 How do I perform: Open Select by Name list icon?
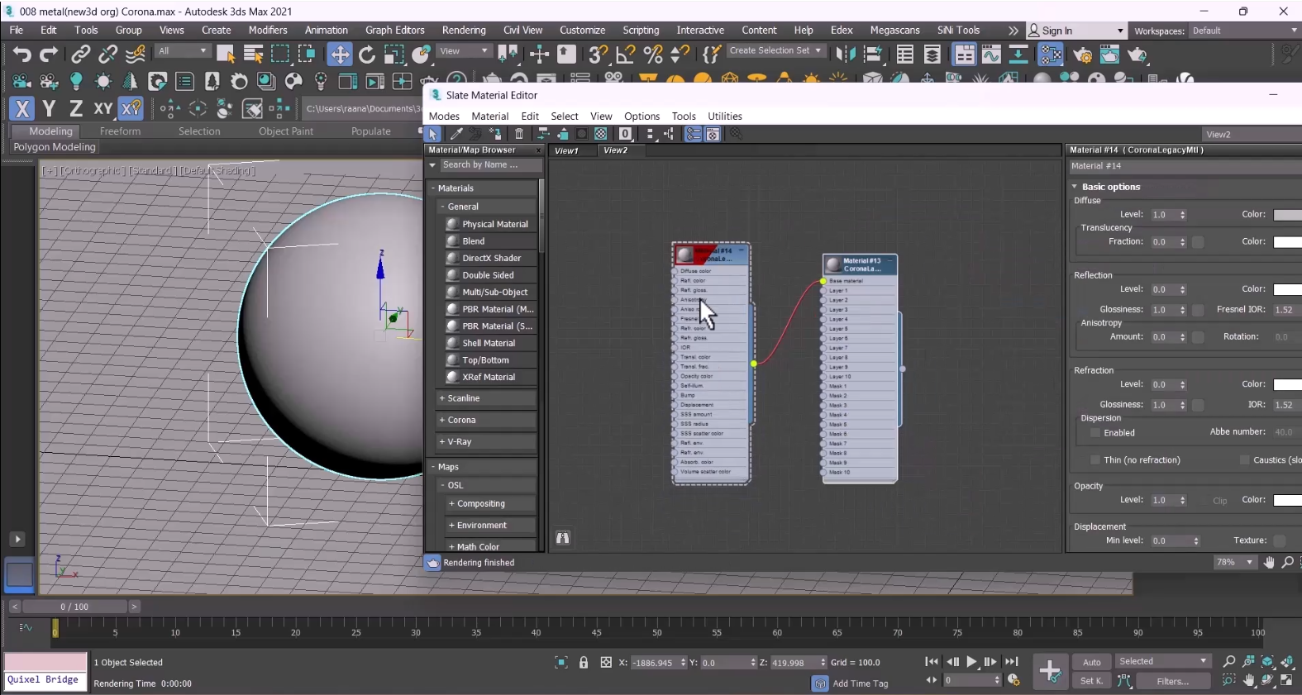click(x=253, y=55)
